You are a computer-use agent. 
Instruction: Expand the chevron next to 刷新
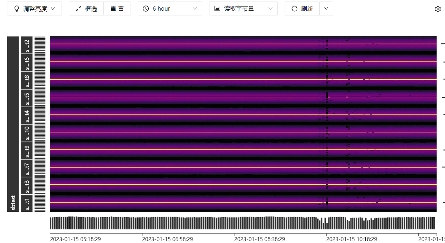point(326,8)
